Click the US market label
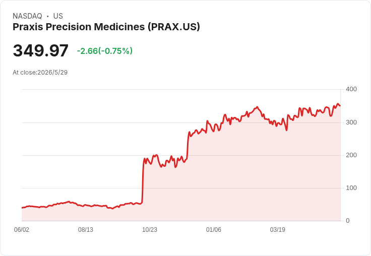 (x=58, y=16)
